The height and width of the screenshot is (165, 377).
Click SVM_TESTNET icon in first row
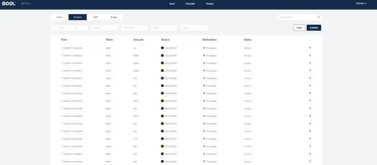(x=162, y=48)
